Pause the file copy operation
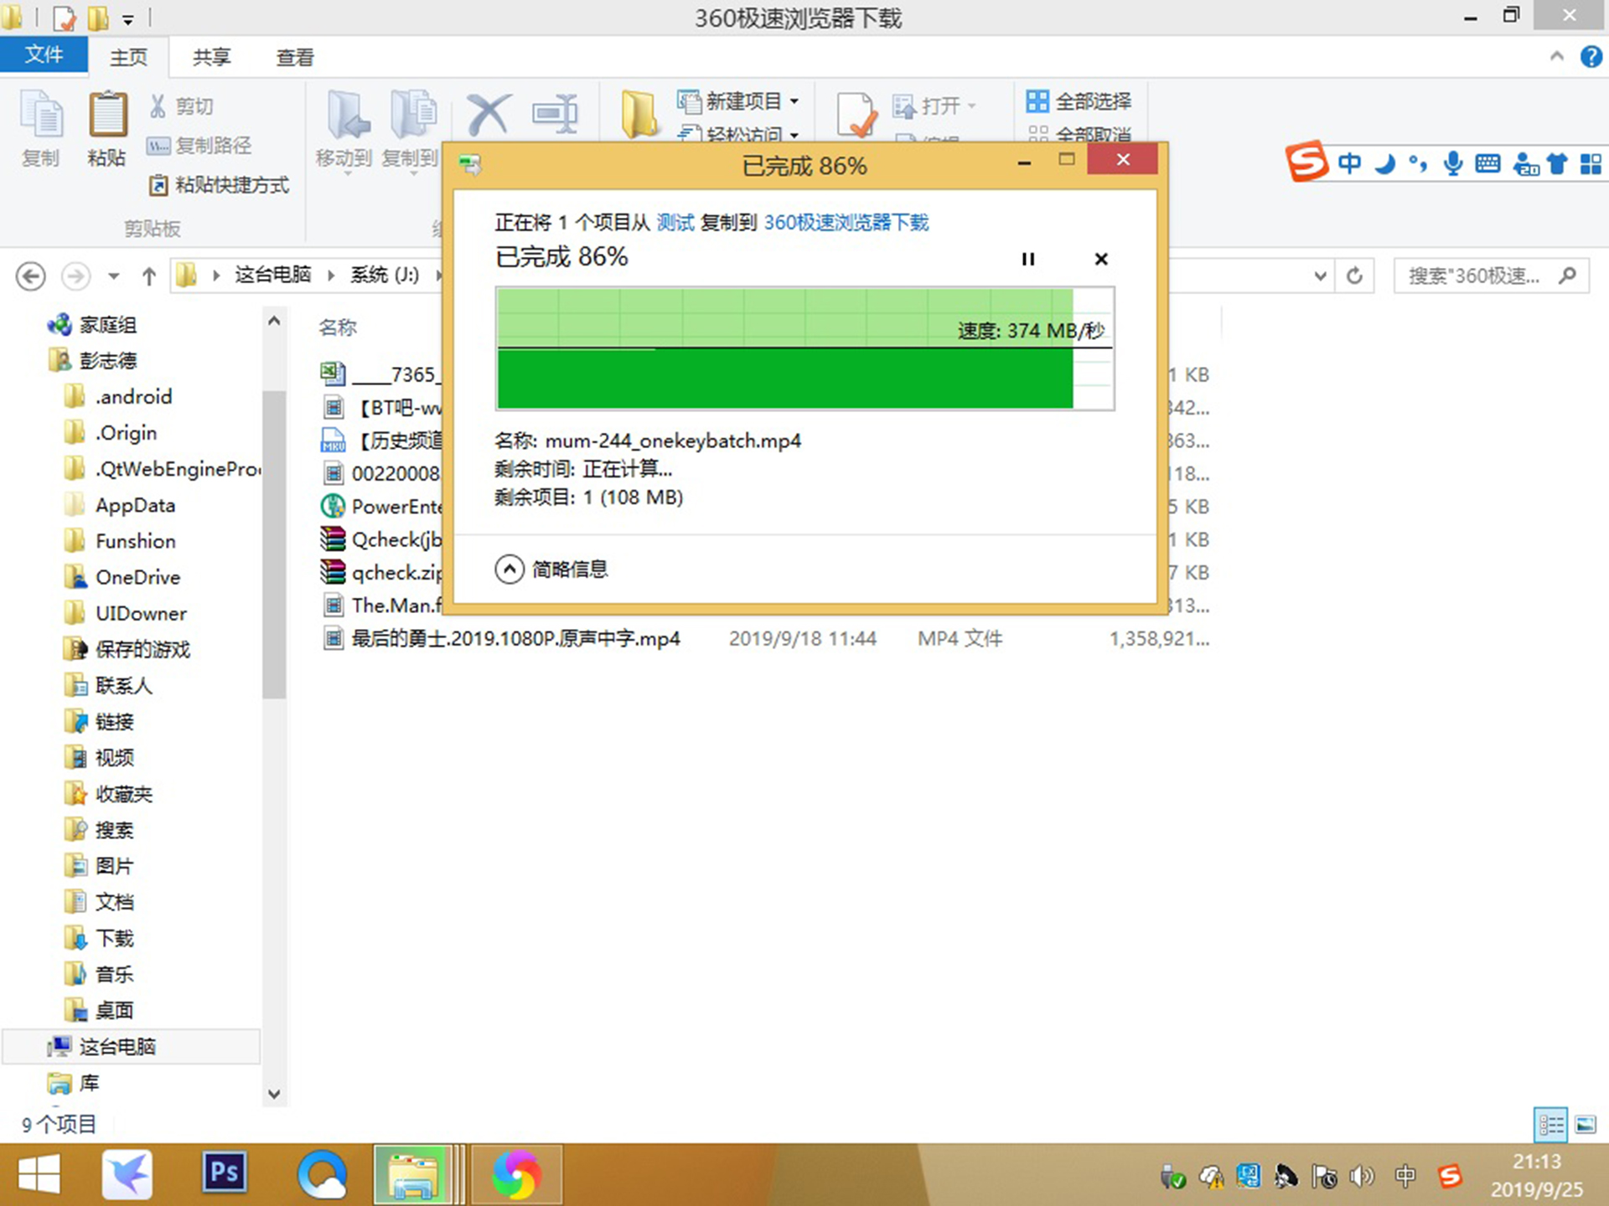The width and height of the screenshot is (1609, 1206). coord(1028,260)
